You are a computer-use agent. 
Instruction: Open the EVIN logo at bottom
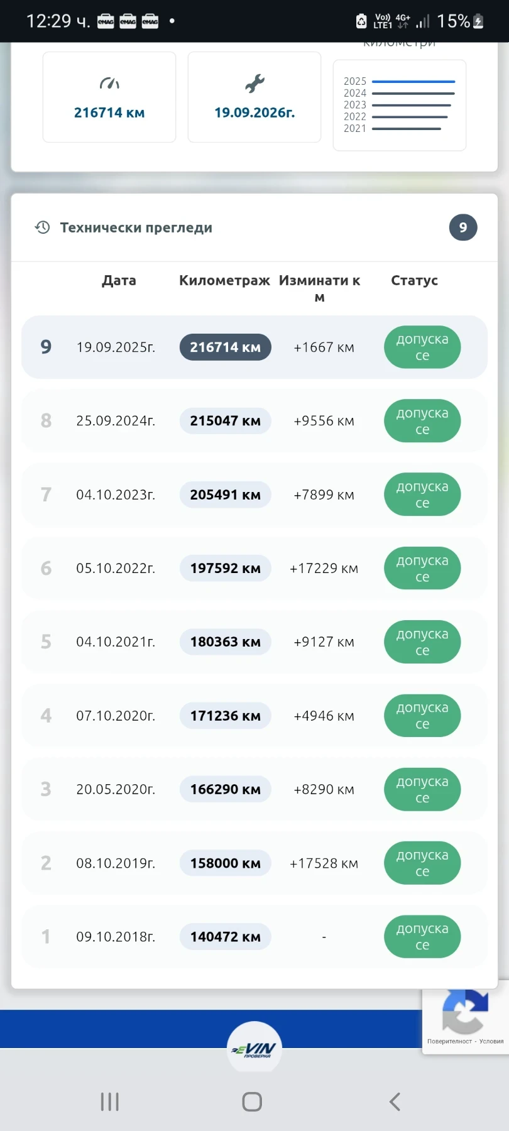(255, 1048)
